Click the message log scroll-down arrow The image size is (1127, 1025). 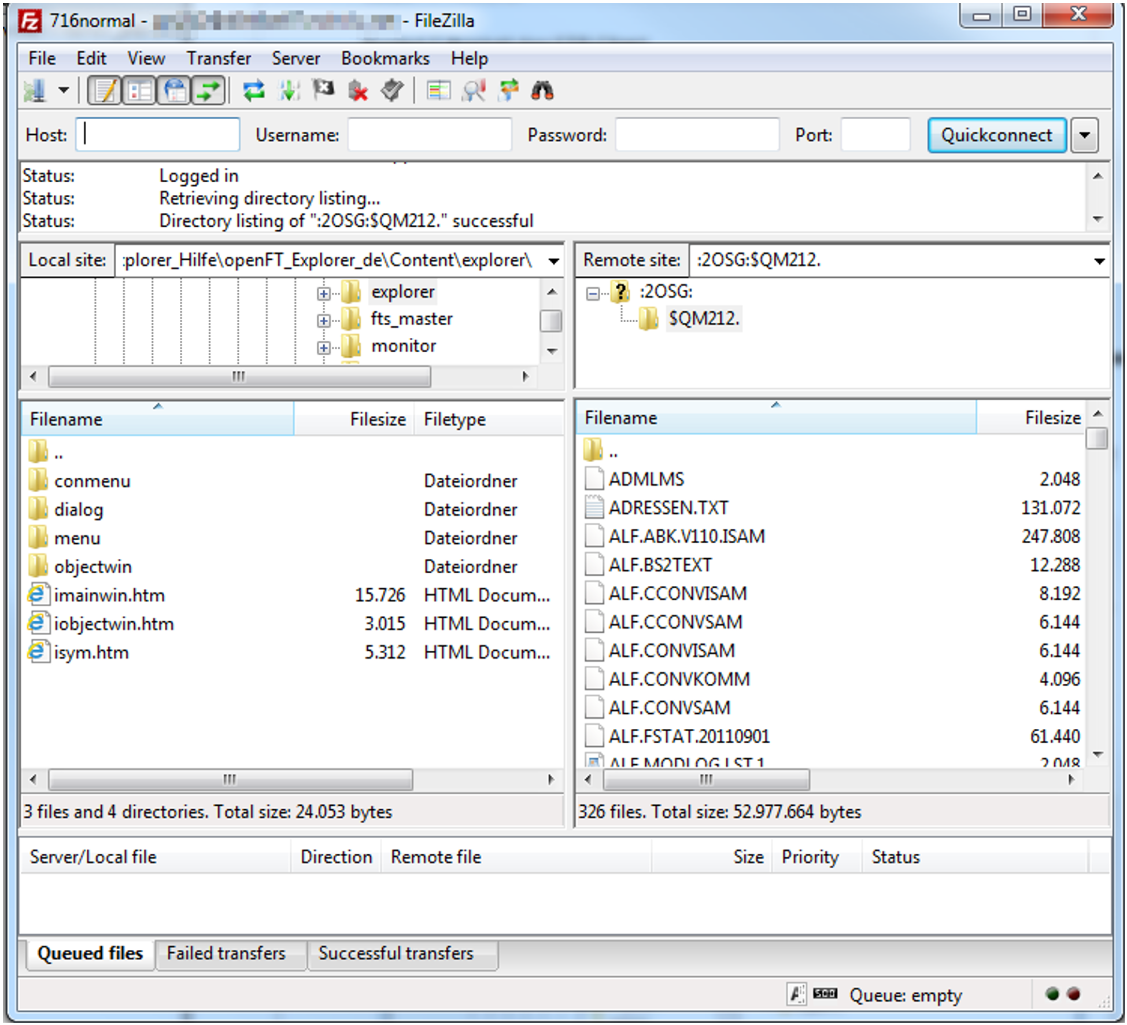click(x=1098, y=219)
